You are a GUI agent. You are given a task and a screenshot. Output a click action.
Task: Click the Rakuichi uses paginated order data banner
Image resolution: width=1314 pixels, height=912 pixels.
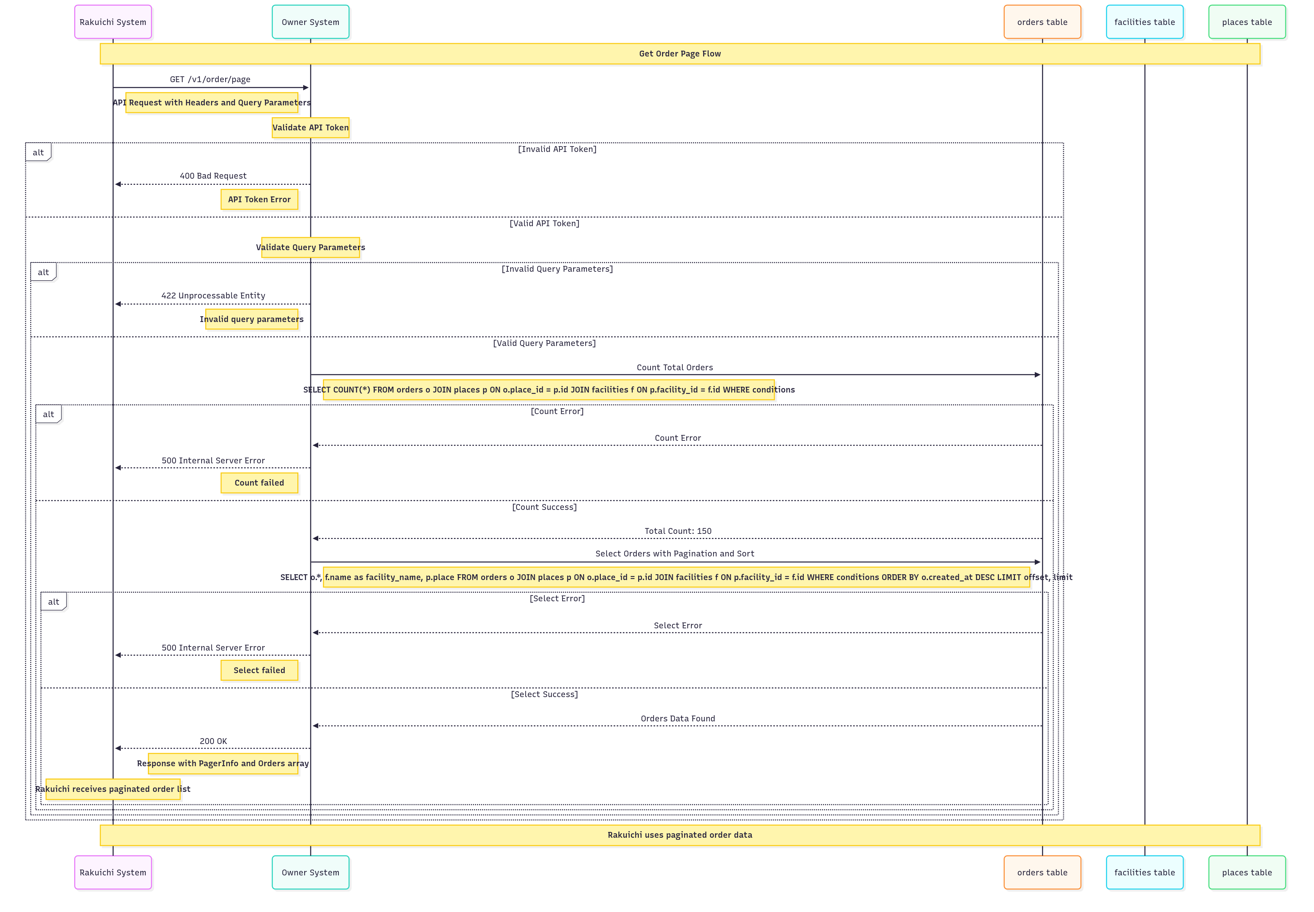point(679,835)
